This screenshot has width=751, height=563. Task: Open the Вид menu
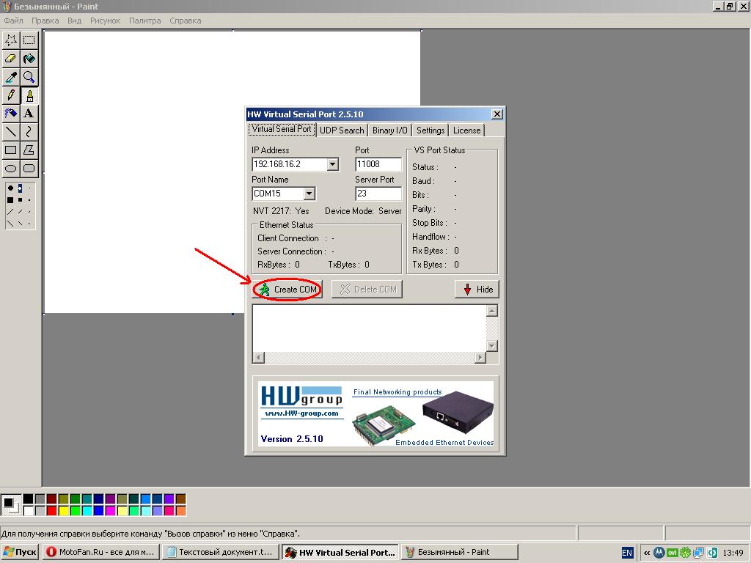pos(74,21)
